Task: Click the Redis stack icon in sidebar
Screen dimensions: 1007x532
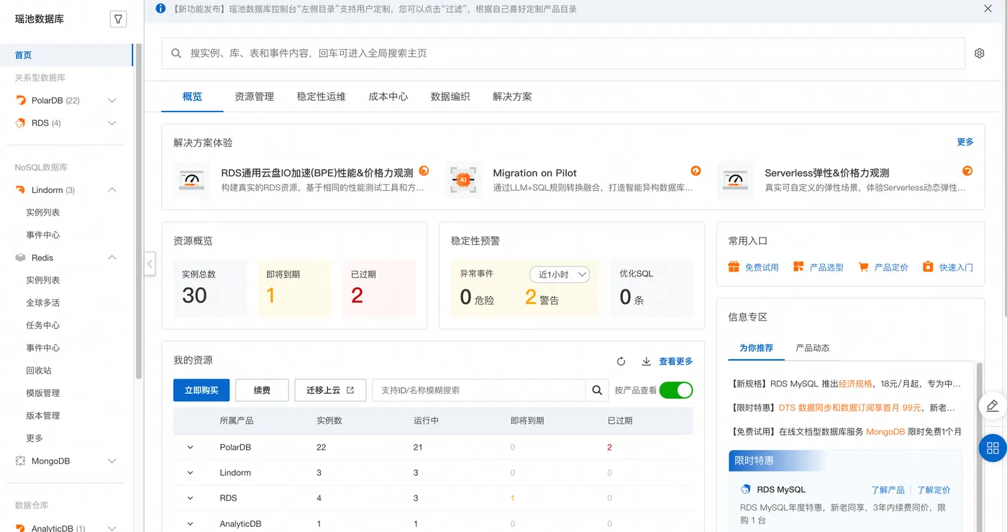Action: [20, 258]
